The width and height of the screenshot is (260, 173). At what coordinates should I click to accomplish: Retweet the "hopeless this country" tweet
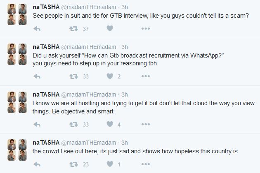[x=74, y=165]
